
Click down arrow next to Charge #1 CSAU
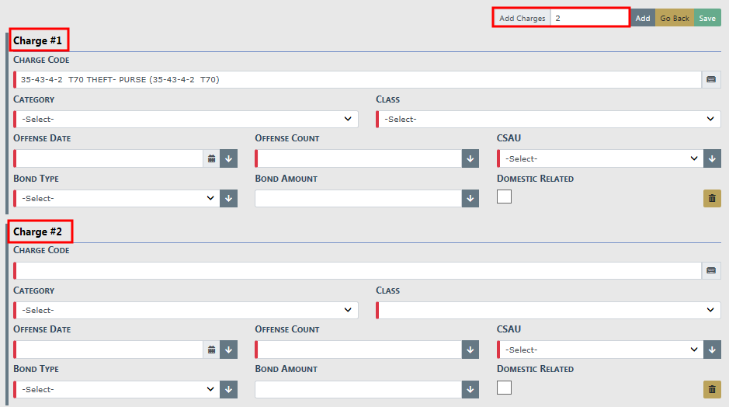(713, 158)
